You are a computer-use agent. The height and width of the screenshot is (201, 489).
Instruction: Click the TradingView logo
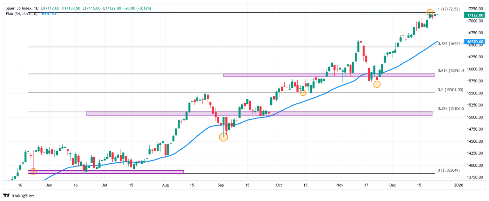(x=18, y=196)
